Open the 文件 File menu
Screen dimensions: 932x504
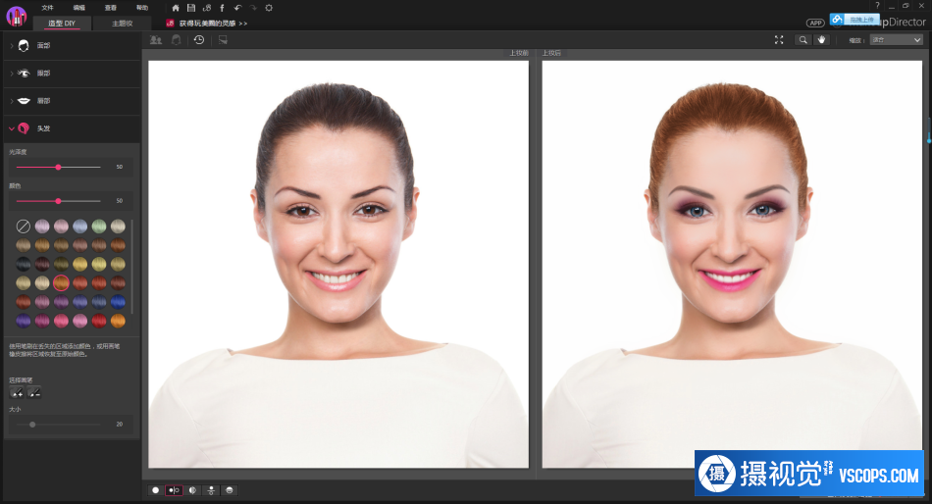point(47,8)
